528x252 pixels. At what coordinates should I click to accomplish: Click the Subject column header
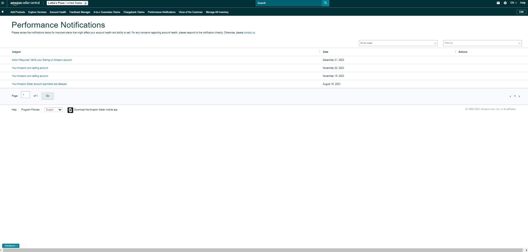tap(16, 52)
